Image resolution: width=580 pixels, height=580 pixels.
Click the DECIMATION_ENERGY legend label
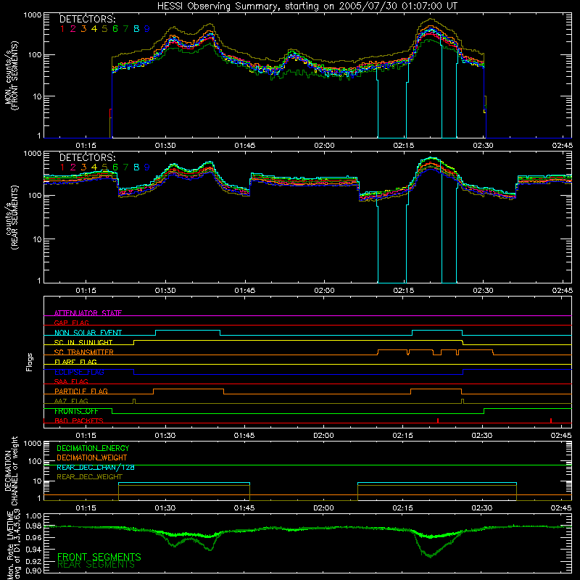pos(93,448)
